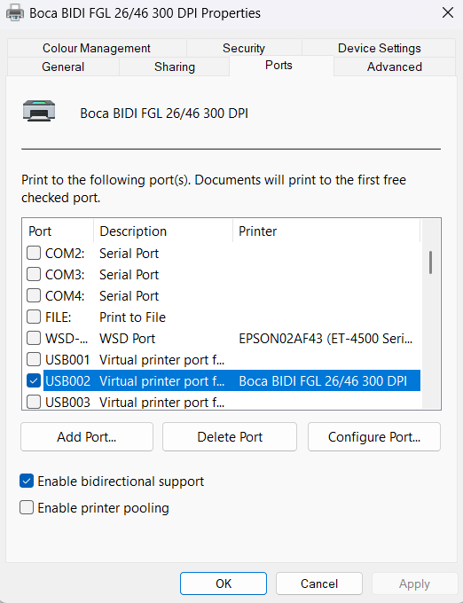The width and height of the screenshot is (463, 603).
Task: Click the USB001 Virtual printer port description
Action: [x=162, y=360]
